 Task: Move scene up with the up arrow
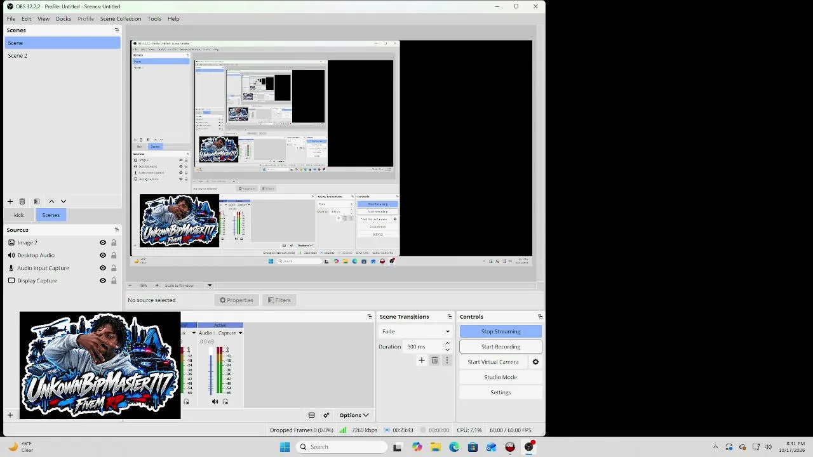pos(51,201)
